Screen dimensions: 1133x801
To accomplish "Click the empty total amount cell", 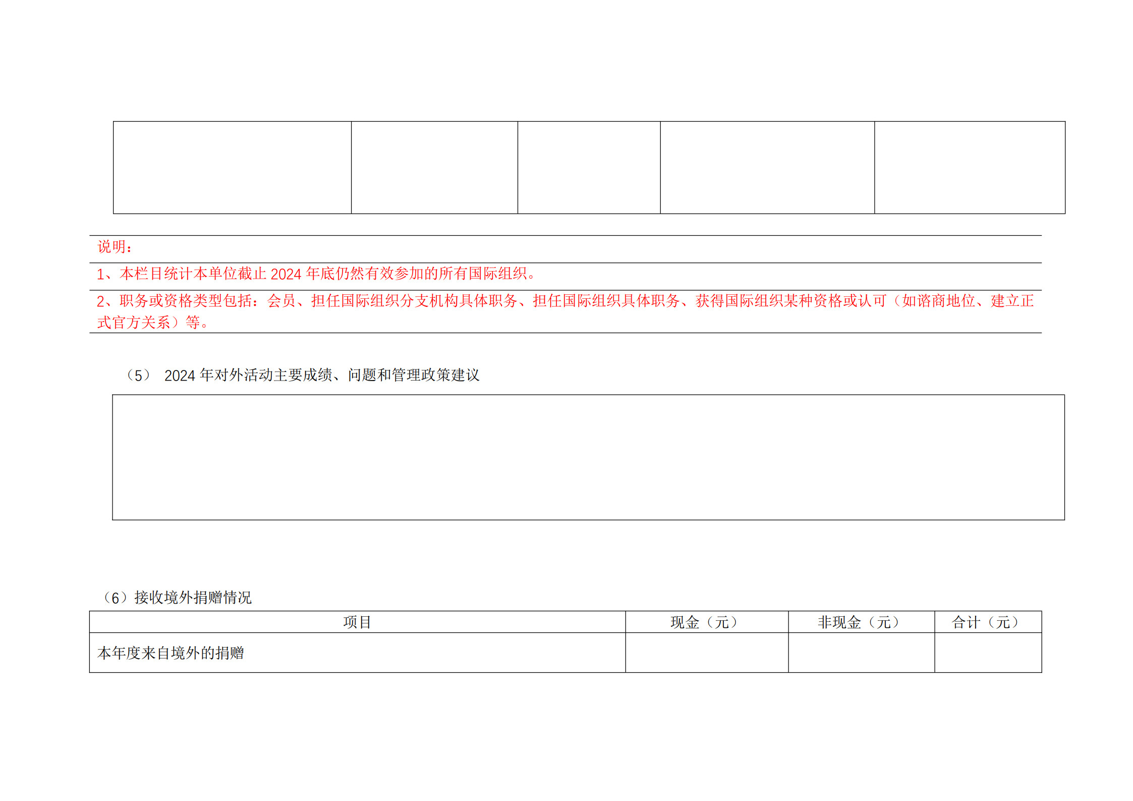I will [x=987, y=652].
